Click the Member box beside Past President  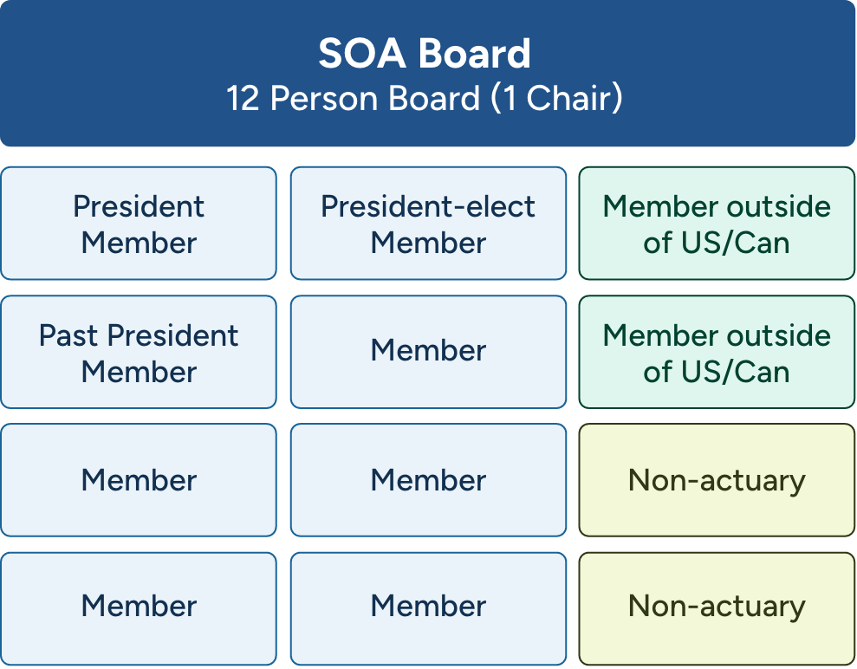(428, 351)
